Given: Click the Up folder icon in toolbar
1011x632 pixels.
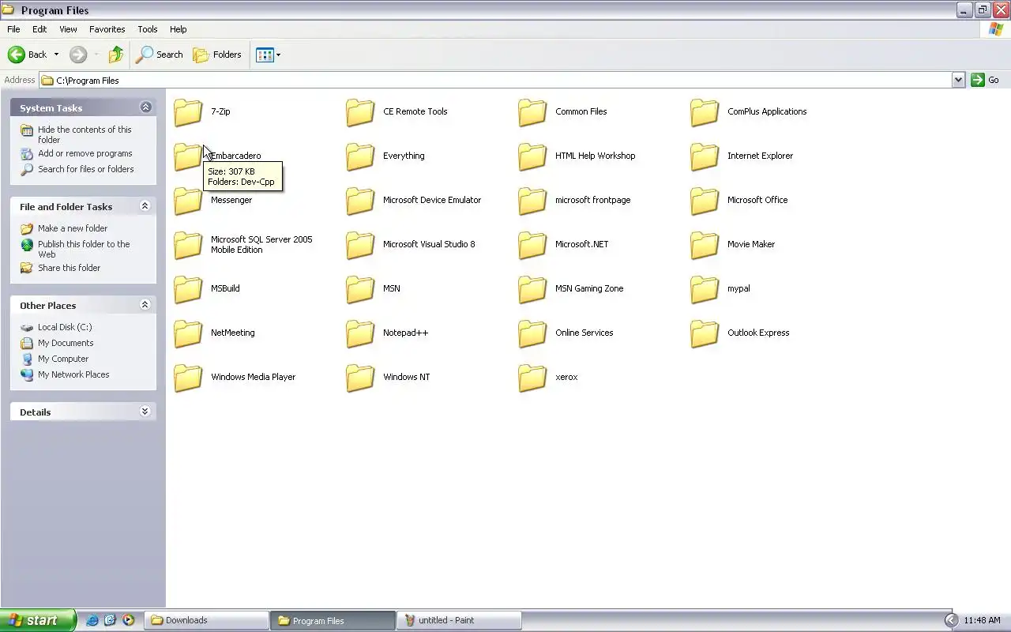Looking at the screenshot, I should (116, 55).
